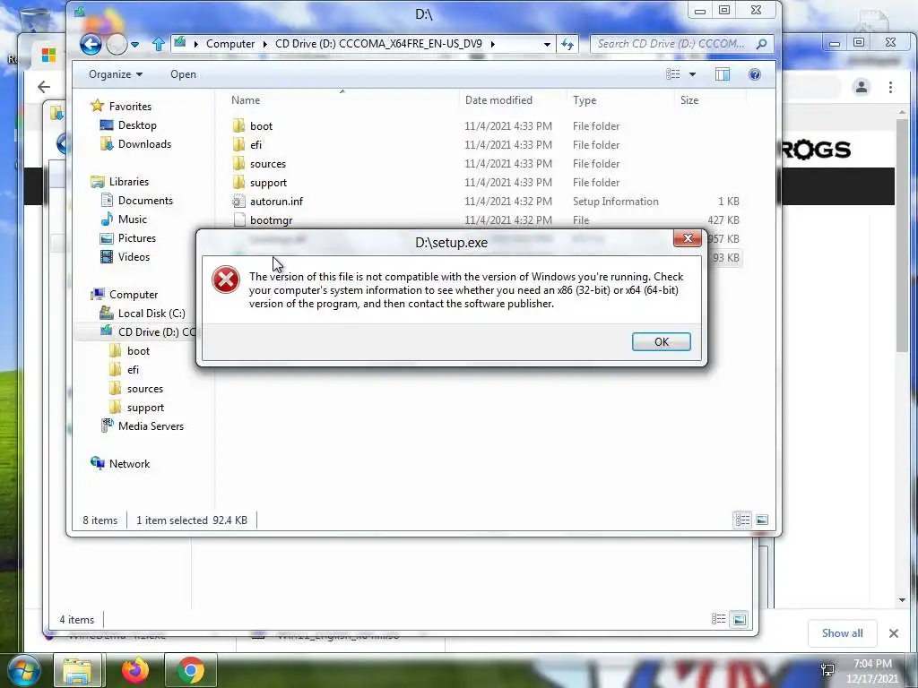
Task: Open Downloads in Favorites
Action: [x=144, y=144]
